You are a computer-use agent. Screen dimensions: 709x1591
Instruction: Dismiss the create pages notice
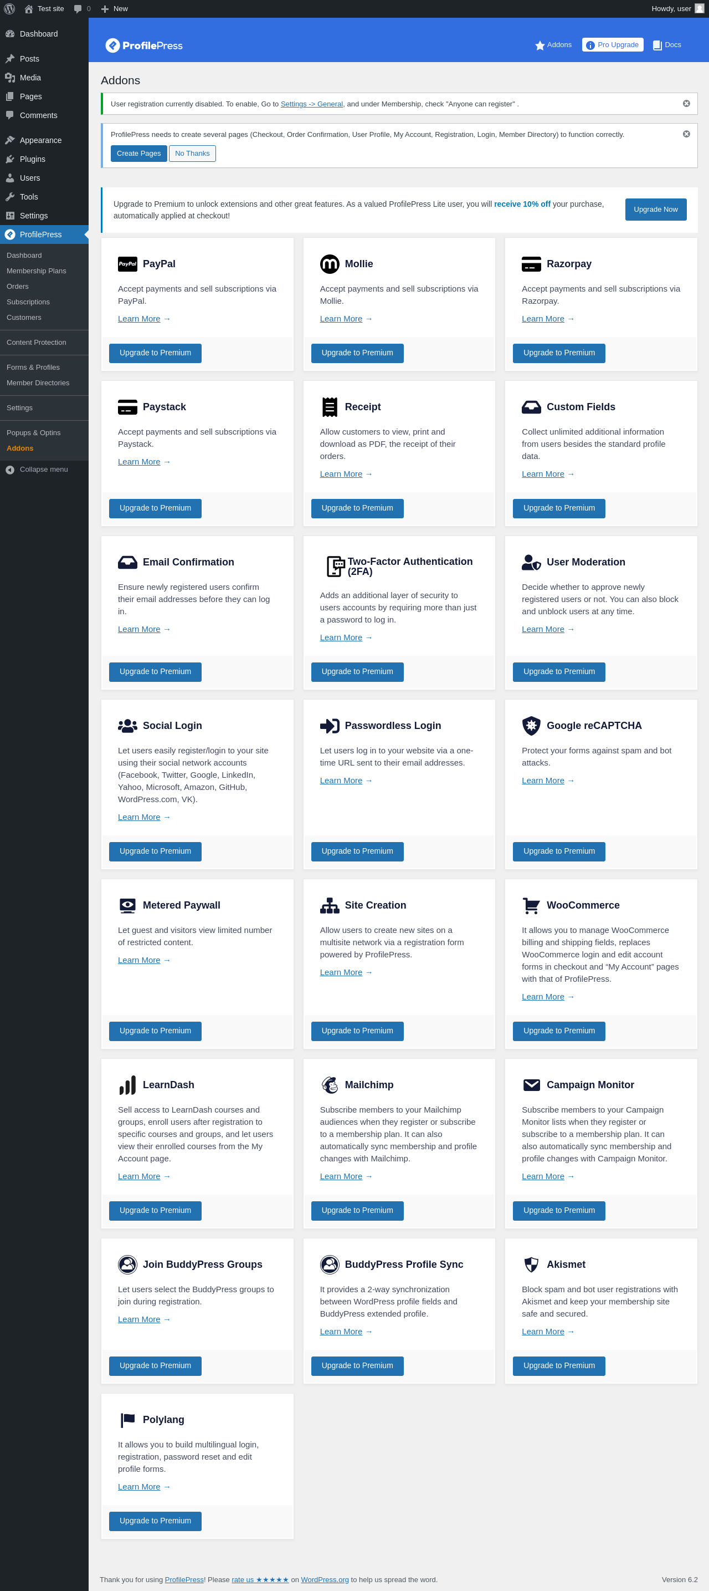pos(686,134)
